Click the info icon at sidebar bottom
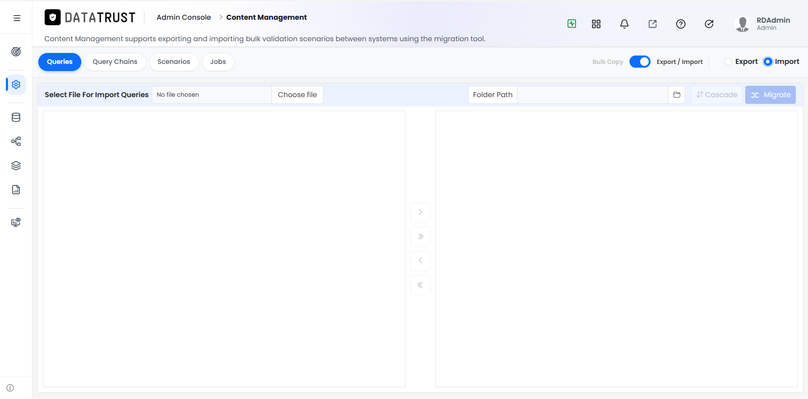Viewport: 808px width, 399px height. (x=10, y=388)
